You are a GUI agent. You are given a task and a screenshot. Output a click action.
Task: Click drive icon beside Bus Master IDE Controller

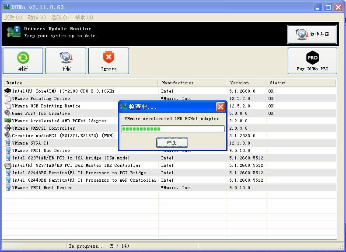pyautogui.click(x=8, y=165)
